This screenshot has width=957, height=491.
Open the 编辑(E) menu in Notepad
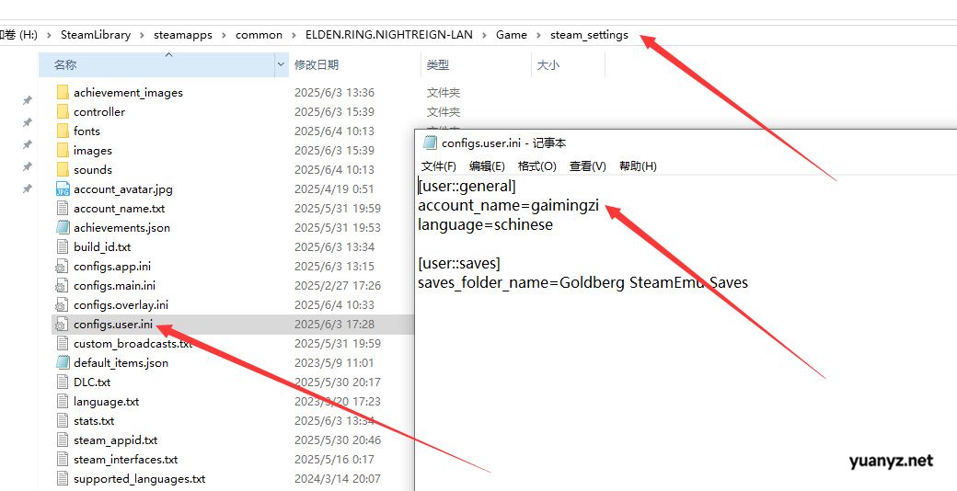coord(487,166)
